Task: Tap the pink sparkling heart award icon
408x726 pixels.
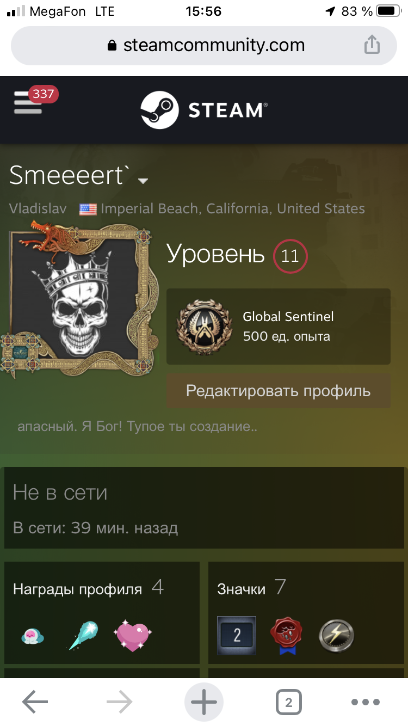Action: click(x=133, y=635)
